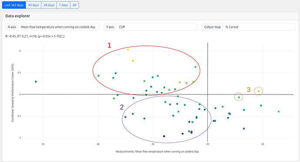Select the leftmost data point near temperature 24
This screenshot has width=300, height=162.
(x=36, y=82)
